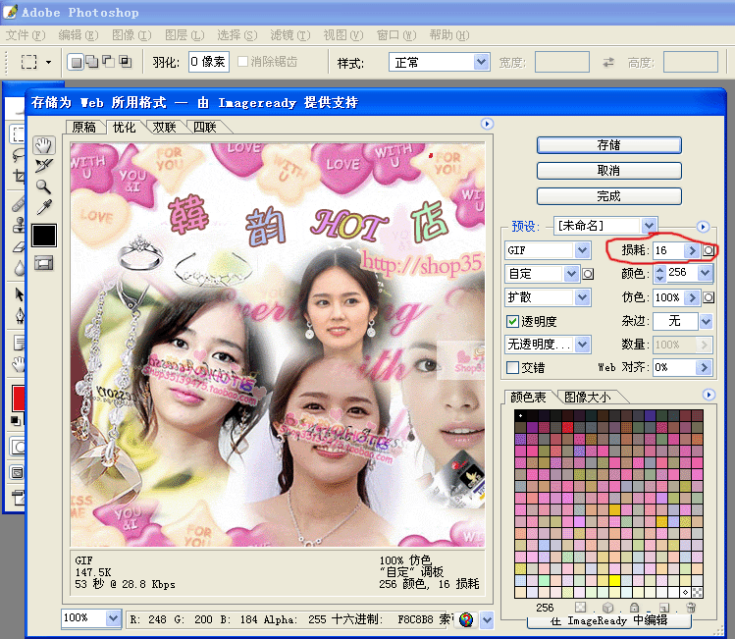This screenshot has width=735, height=639.
Task: Select the Eraser tool in toolbox
Action: click(19, 246)
